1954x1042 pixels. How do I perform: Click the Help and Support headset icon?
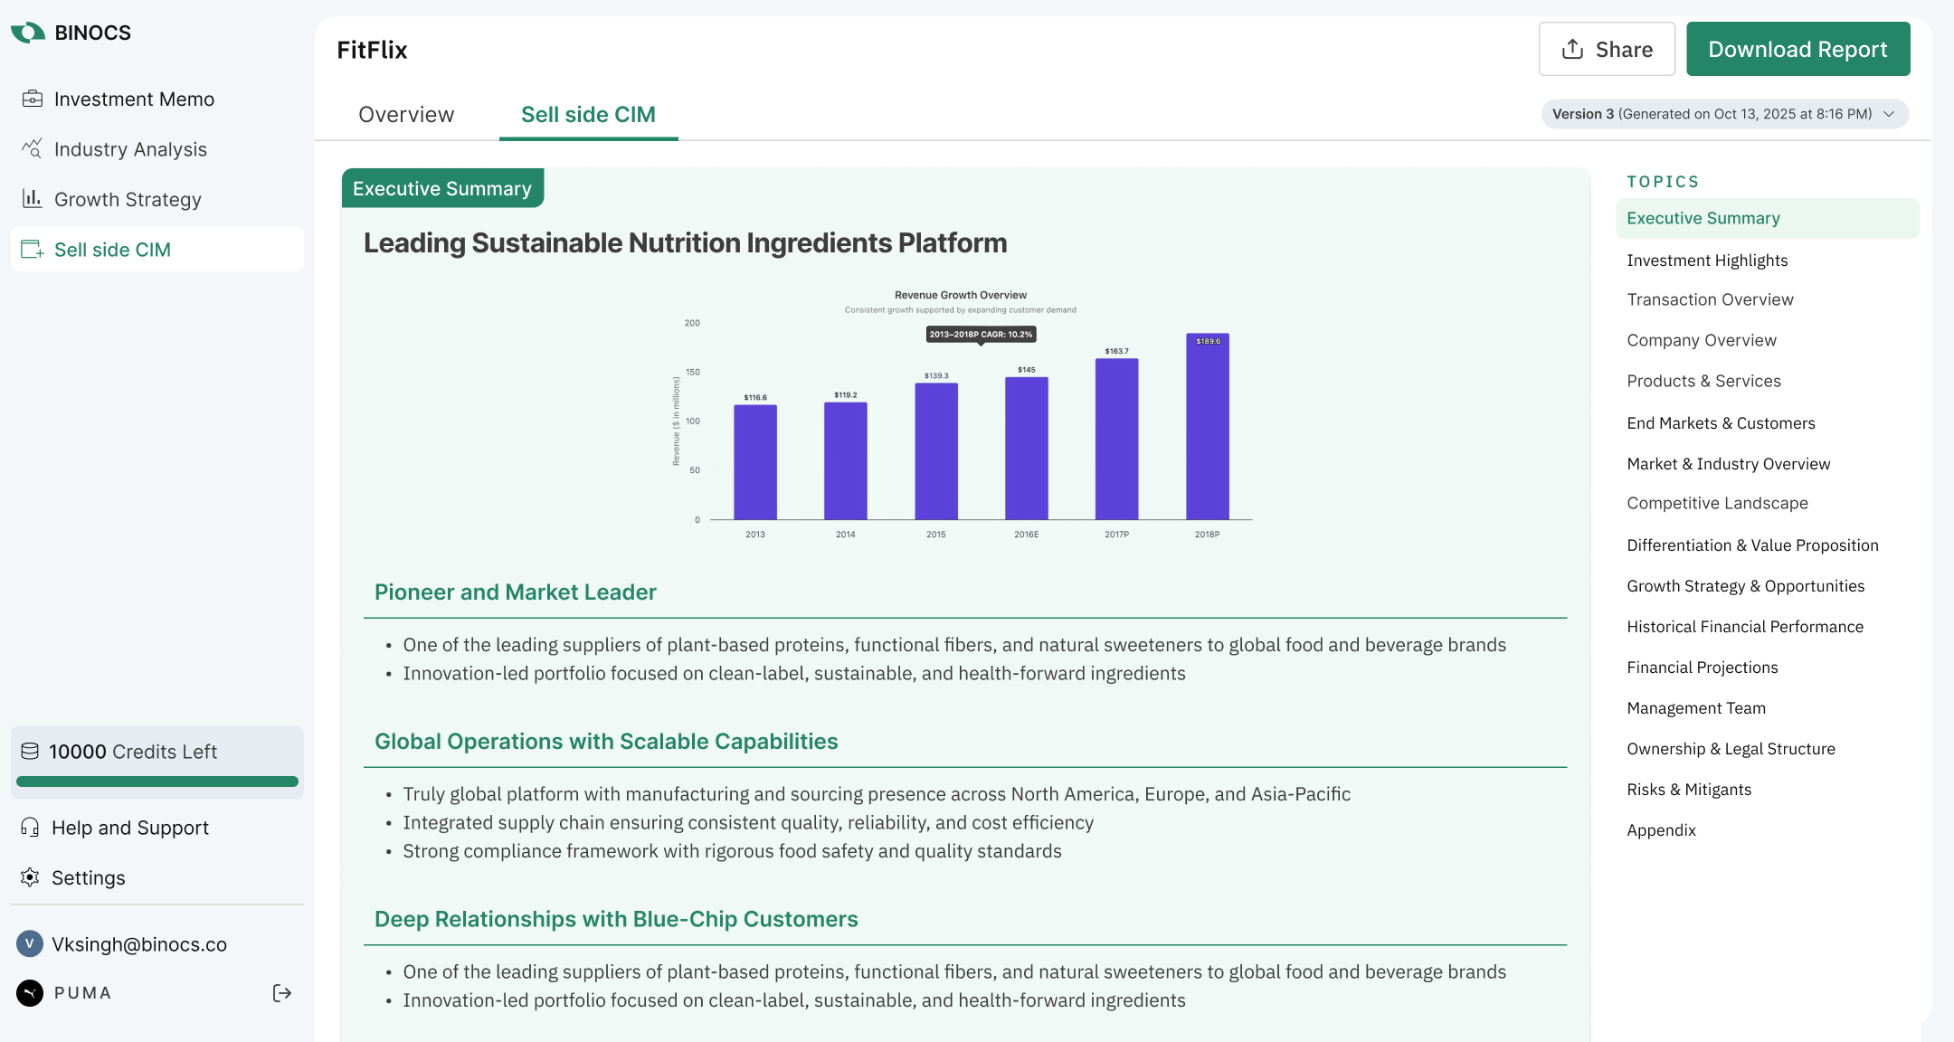[x=30, y=828]
